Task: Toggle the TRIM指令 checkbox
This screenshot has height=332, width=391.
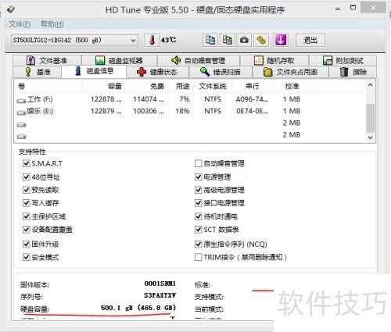Action: pyautogui.click(x=198, y=257)
